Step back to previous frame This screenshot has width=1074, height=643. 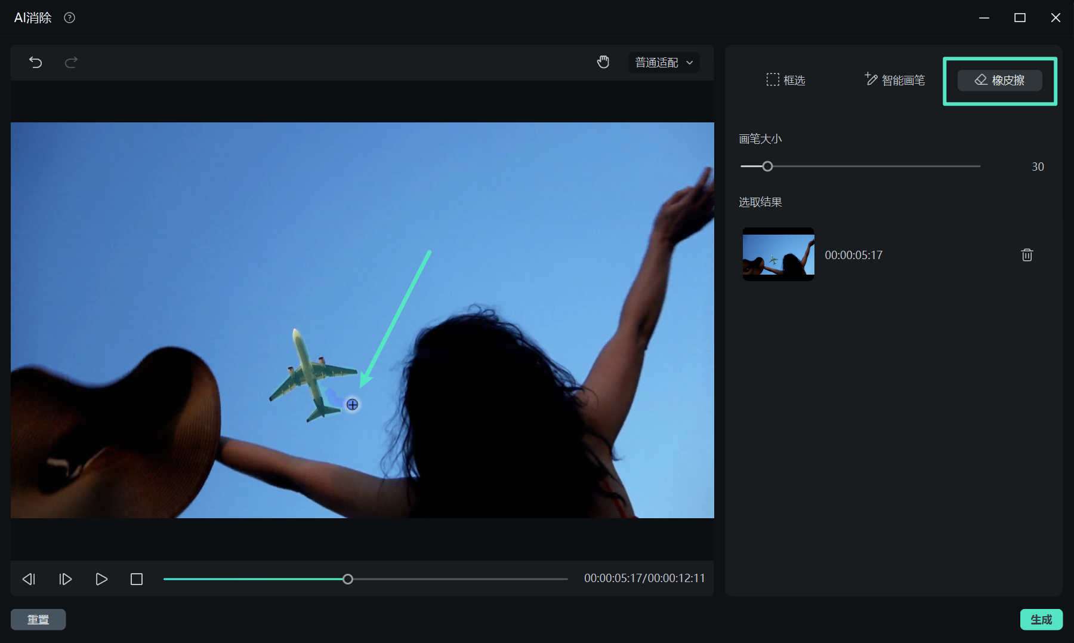tap(29, 579)
